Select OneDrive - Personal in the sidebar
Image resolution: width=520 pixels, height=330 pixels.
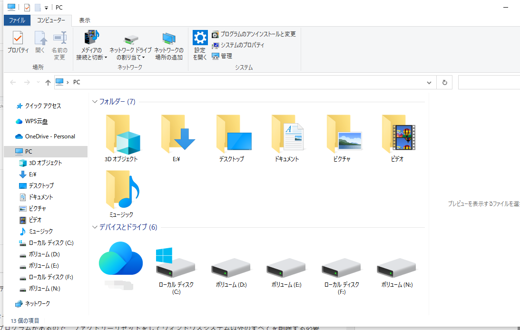coord(48,136)
